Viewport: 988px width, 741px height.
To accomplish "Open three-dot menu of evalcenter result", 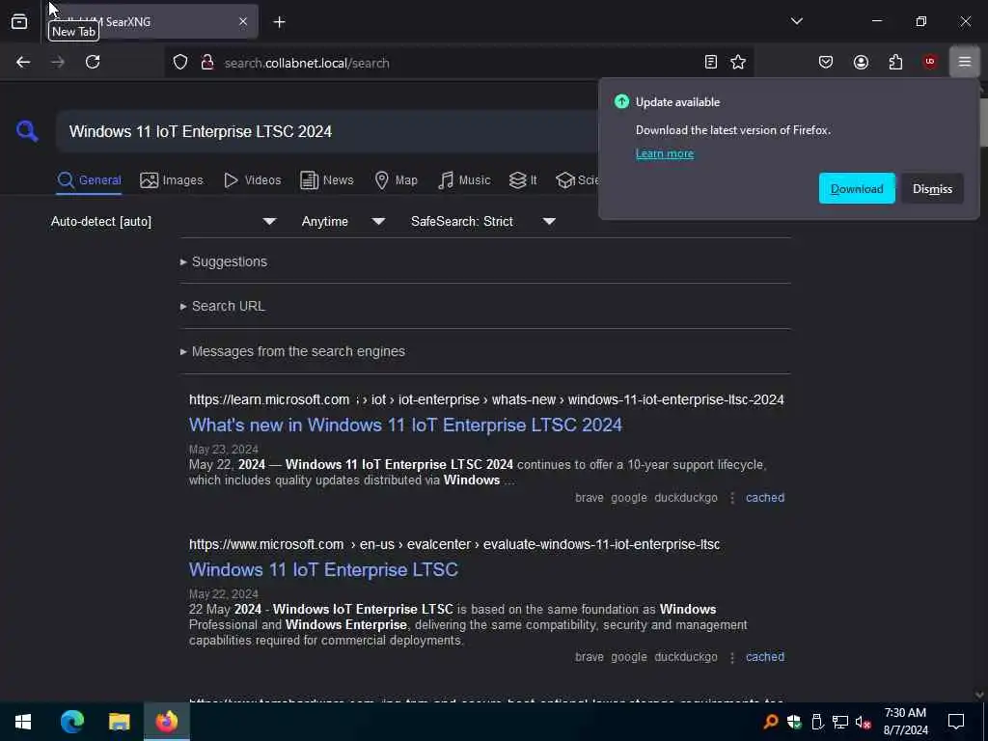I will 731,657.
